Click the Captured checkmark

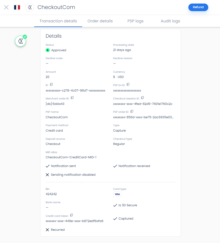(115, 219)
